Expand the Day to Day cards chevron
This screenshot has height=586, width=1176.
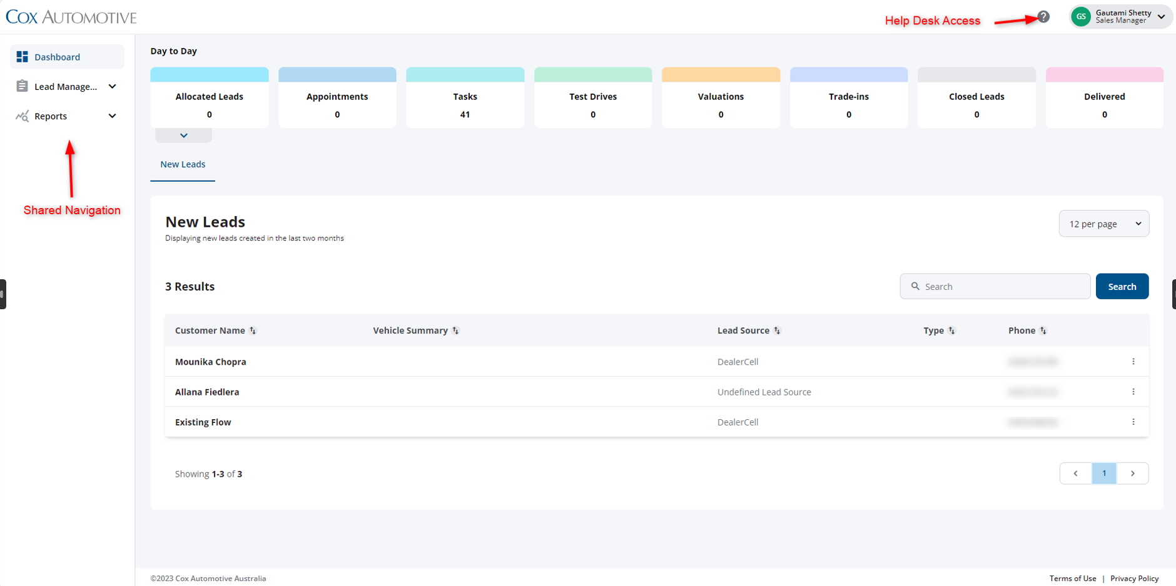pos(183,136)
